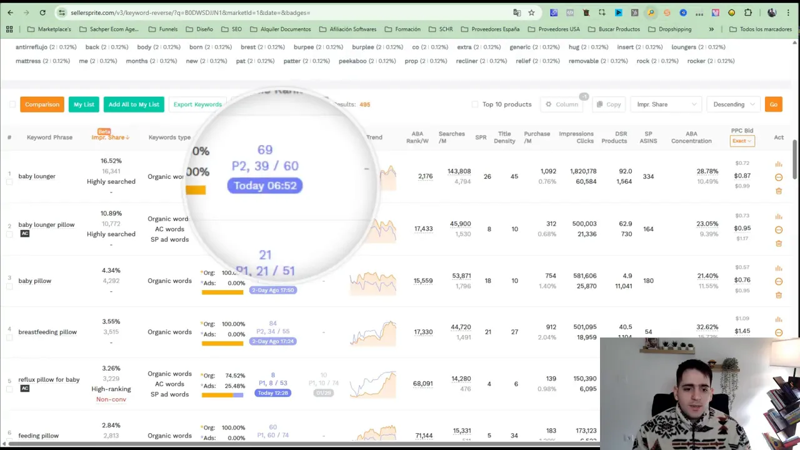Delete the baby pillow keyword row
The width and height of the screenshot is (800, 450).
coord(778,295)
